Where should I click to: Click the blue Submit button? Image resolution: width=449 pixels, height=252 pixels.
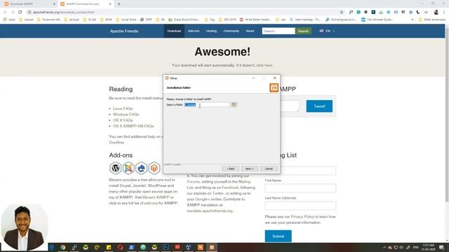coord(278,236)
